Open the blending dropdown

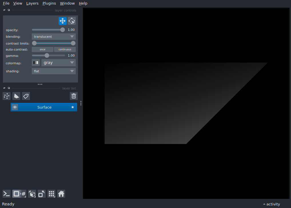pyautogui.click(x=53, y=36)
